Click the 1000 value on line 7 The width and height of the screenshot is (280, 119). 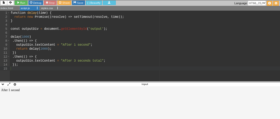[x=26, y=37]
